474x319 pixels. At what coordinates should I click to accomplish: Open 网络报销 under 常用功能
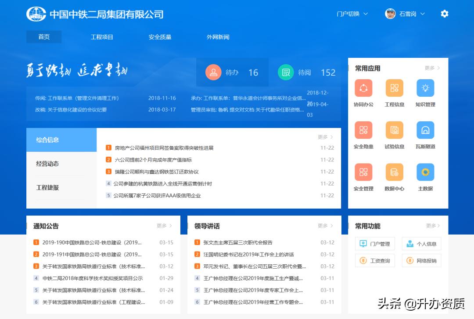click(x=421, y=260)
